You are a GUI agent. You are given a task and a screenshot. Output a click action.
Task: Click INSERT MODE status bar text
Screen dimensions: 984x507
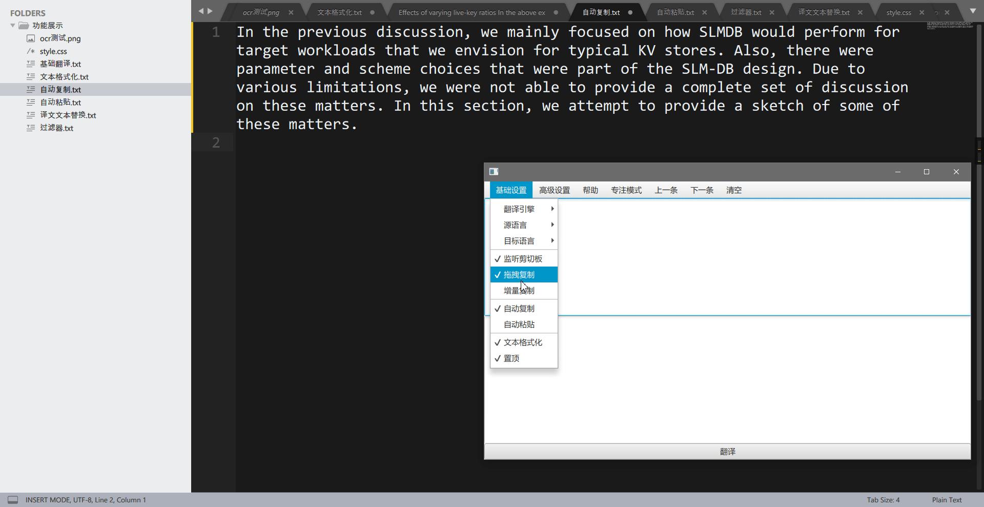(x=47, y=500)
